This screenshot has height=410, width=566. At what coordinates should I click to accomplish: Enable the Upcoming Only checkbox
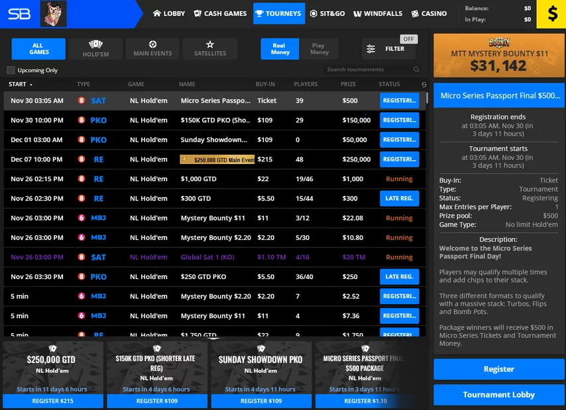(11, 70)
